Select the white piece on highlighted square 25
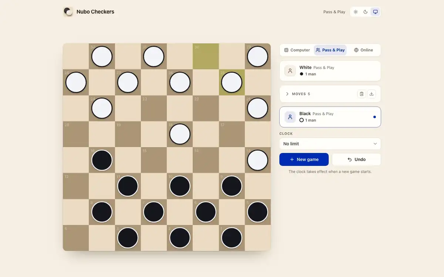 [232, 82]
